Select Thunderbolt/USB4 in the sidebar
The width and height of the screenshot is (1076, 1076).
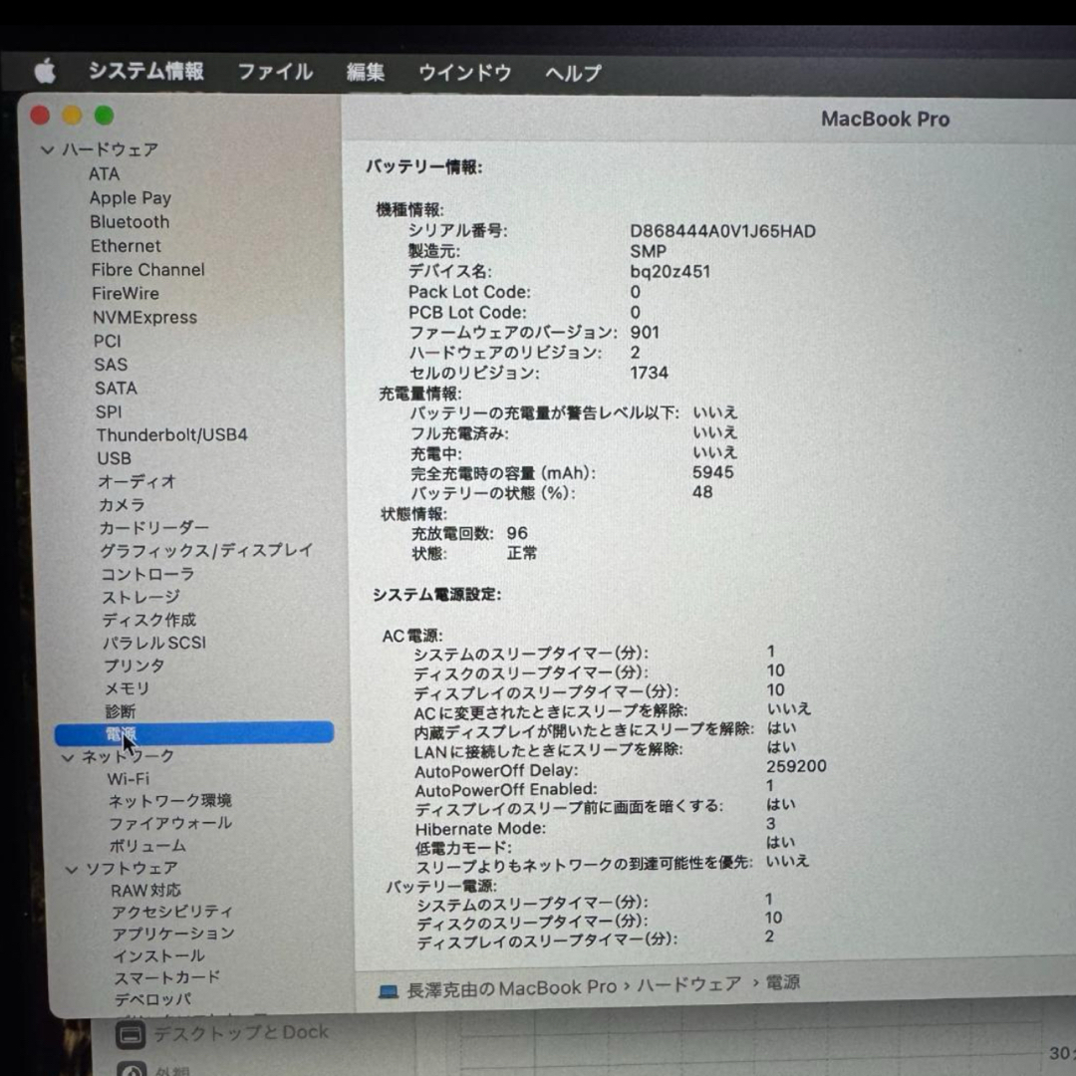171,435
